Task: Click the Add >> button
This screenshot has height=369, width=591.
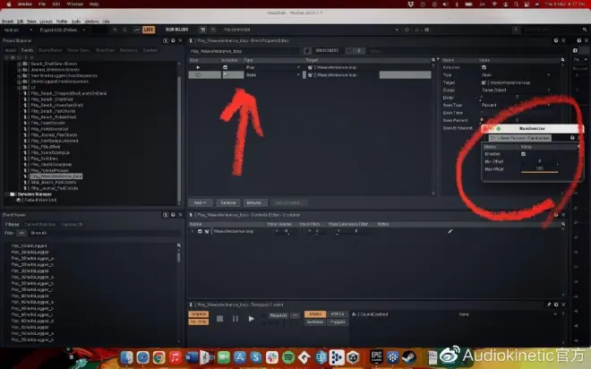Action: [x=201, y=202]
